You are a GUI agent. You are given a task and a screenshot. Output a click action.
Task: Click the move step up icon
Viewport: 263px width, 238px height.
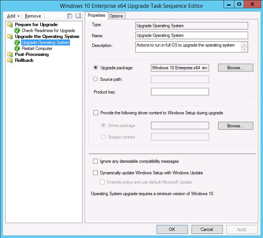point(70,16)
